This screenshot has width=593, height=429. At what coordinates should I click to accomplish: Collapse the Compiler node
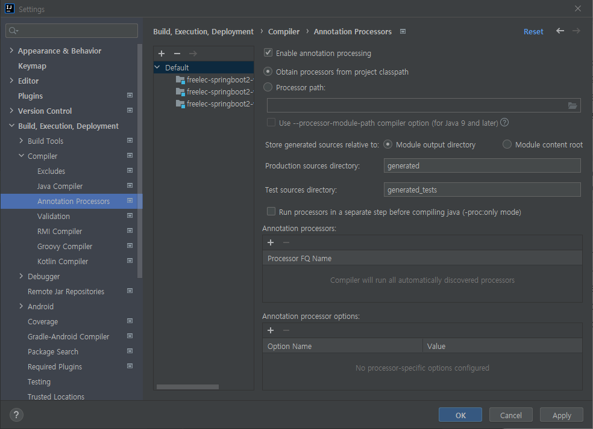click(21, 156)
